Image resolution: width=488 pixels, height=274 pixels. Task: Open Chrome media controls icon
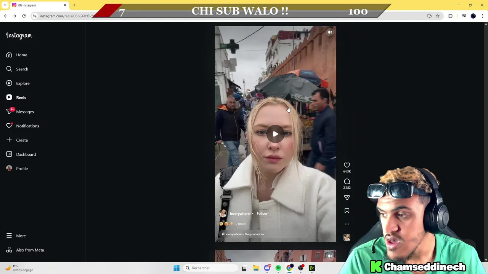pyautogui.click(x=464, y=16)
